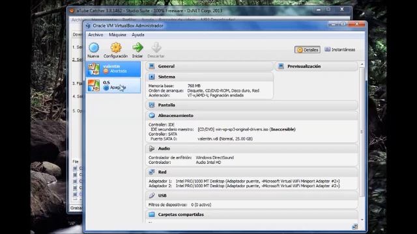Click the Previsualización monitor icon

pos(281,66)
